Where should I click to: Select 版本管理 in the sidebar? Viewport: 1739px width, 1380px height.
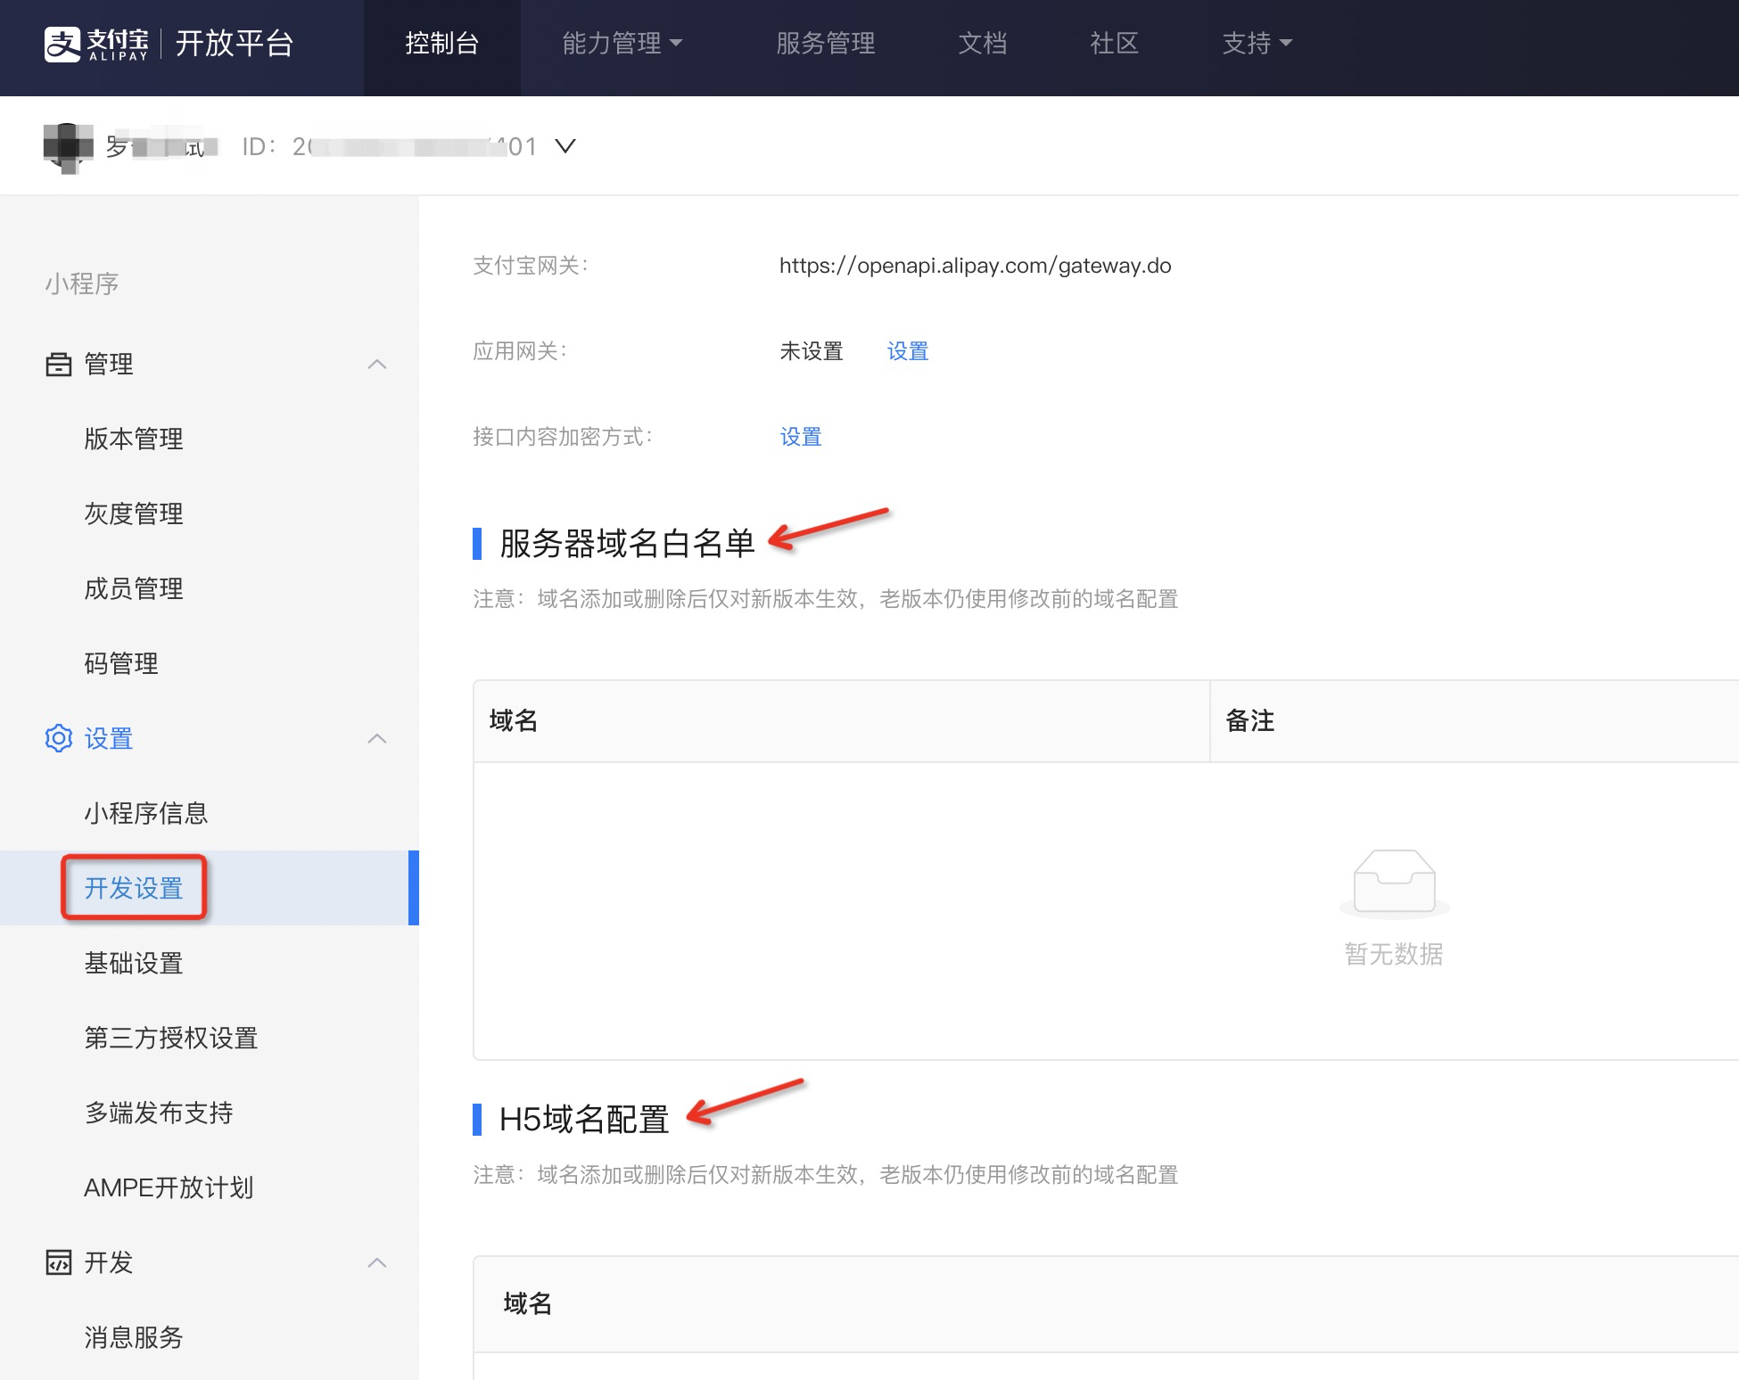point(134,439)
